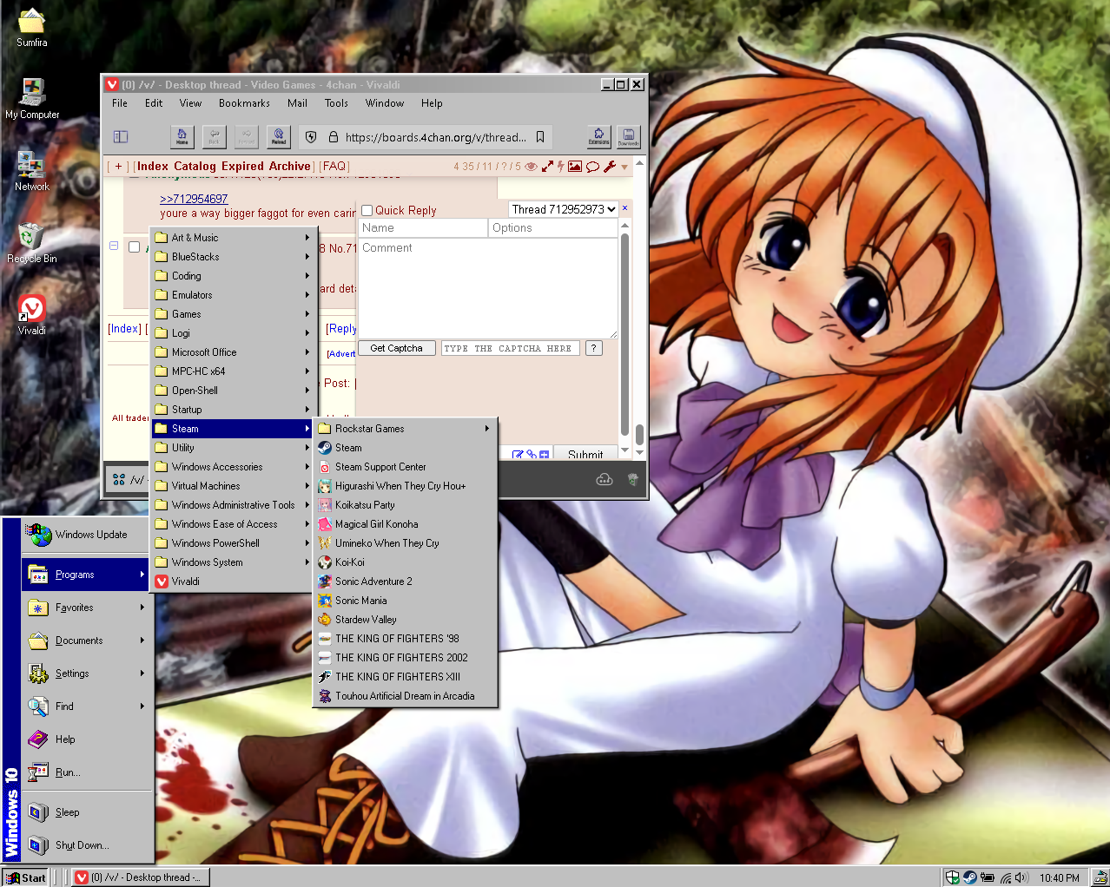
Task: Expand the Art & Music program folder
Action: tap(233, 238)
